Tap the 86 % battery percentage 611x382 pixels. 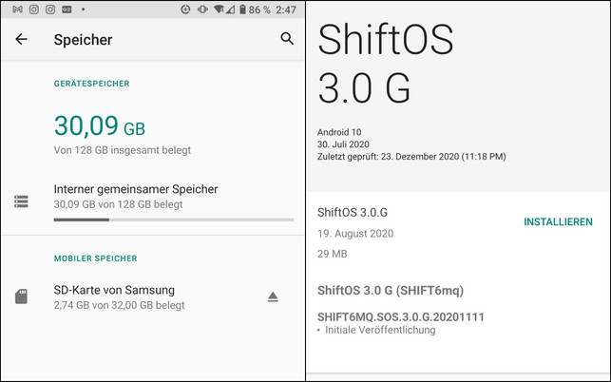259,10
